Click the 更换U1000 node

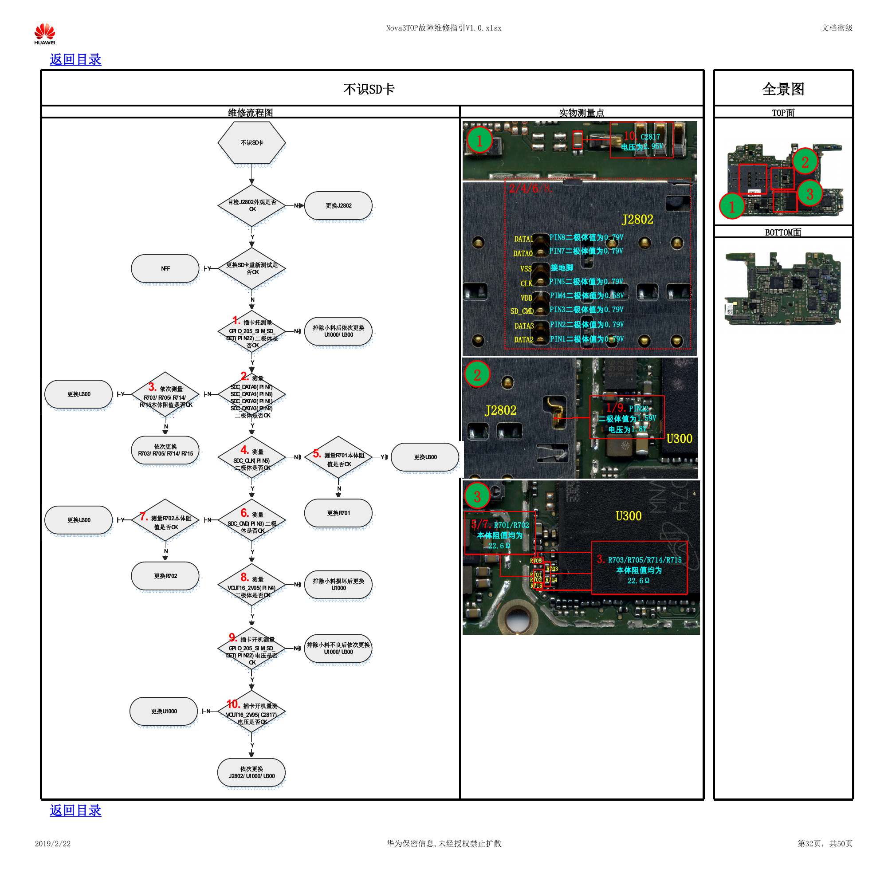tap(164, 711)
